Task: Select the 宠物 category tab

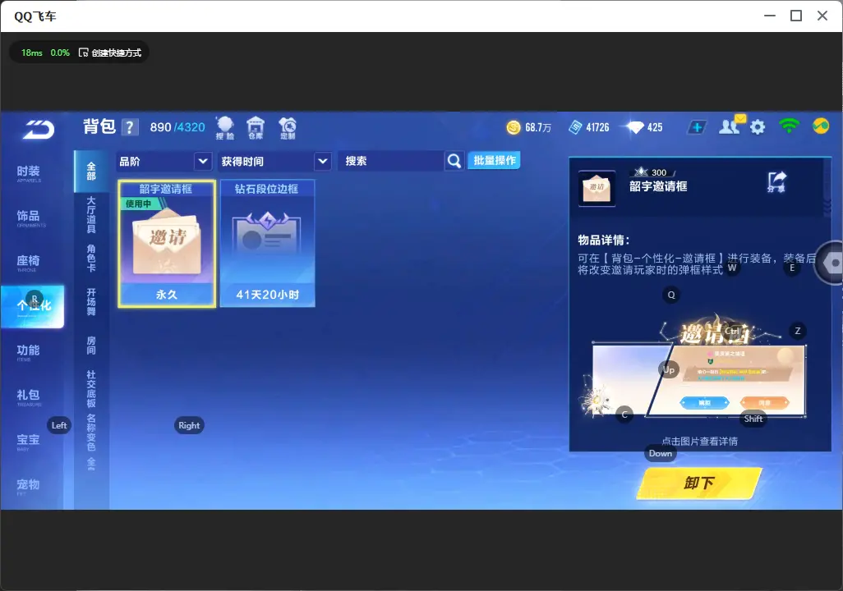Action: point(29,486)
